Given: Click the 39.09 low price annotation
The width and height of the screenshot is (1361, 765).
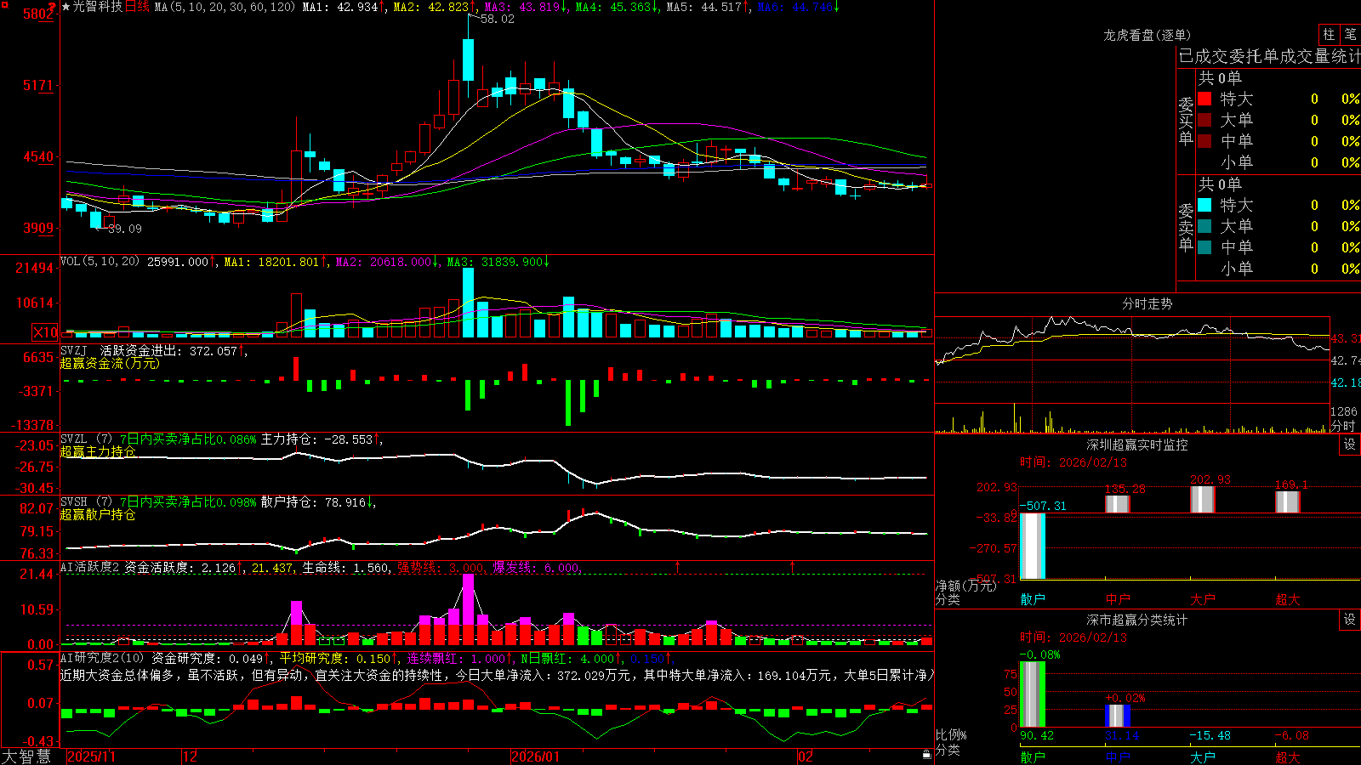Looking at the screenshot, I should 125,229.
